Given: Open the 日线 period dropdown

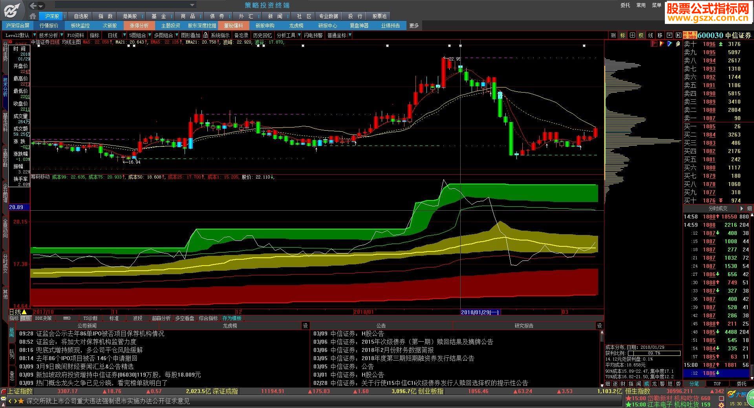Looking at the screenshot, I should click(x=125, y=35).
